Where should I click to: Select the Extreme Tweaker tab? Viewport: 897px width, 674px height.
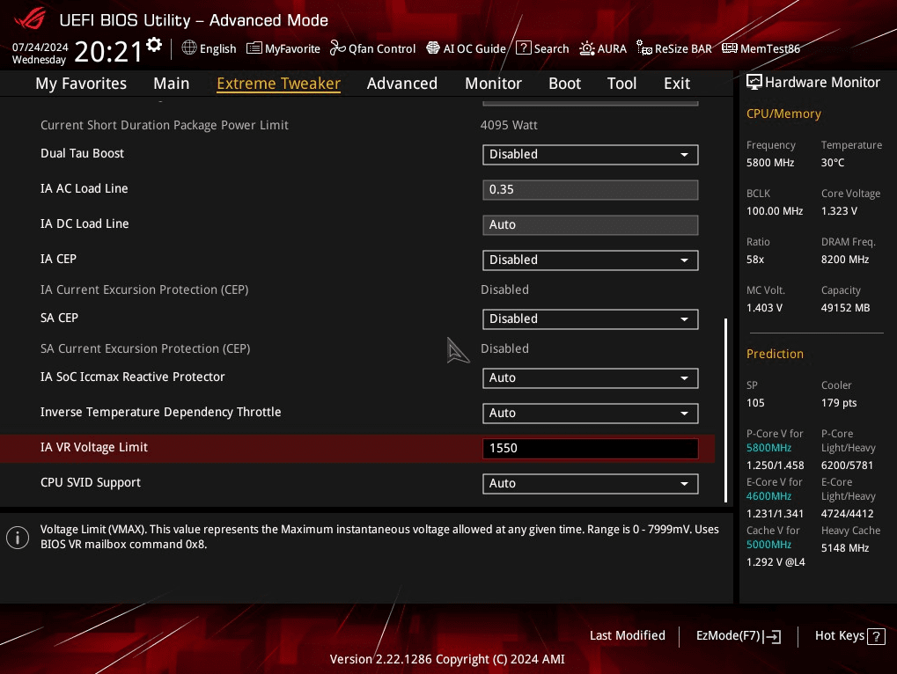tap(278, 84)
